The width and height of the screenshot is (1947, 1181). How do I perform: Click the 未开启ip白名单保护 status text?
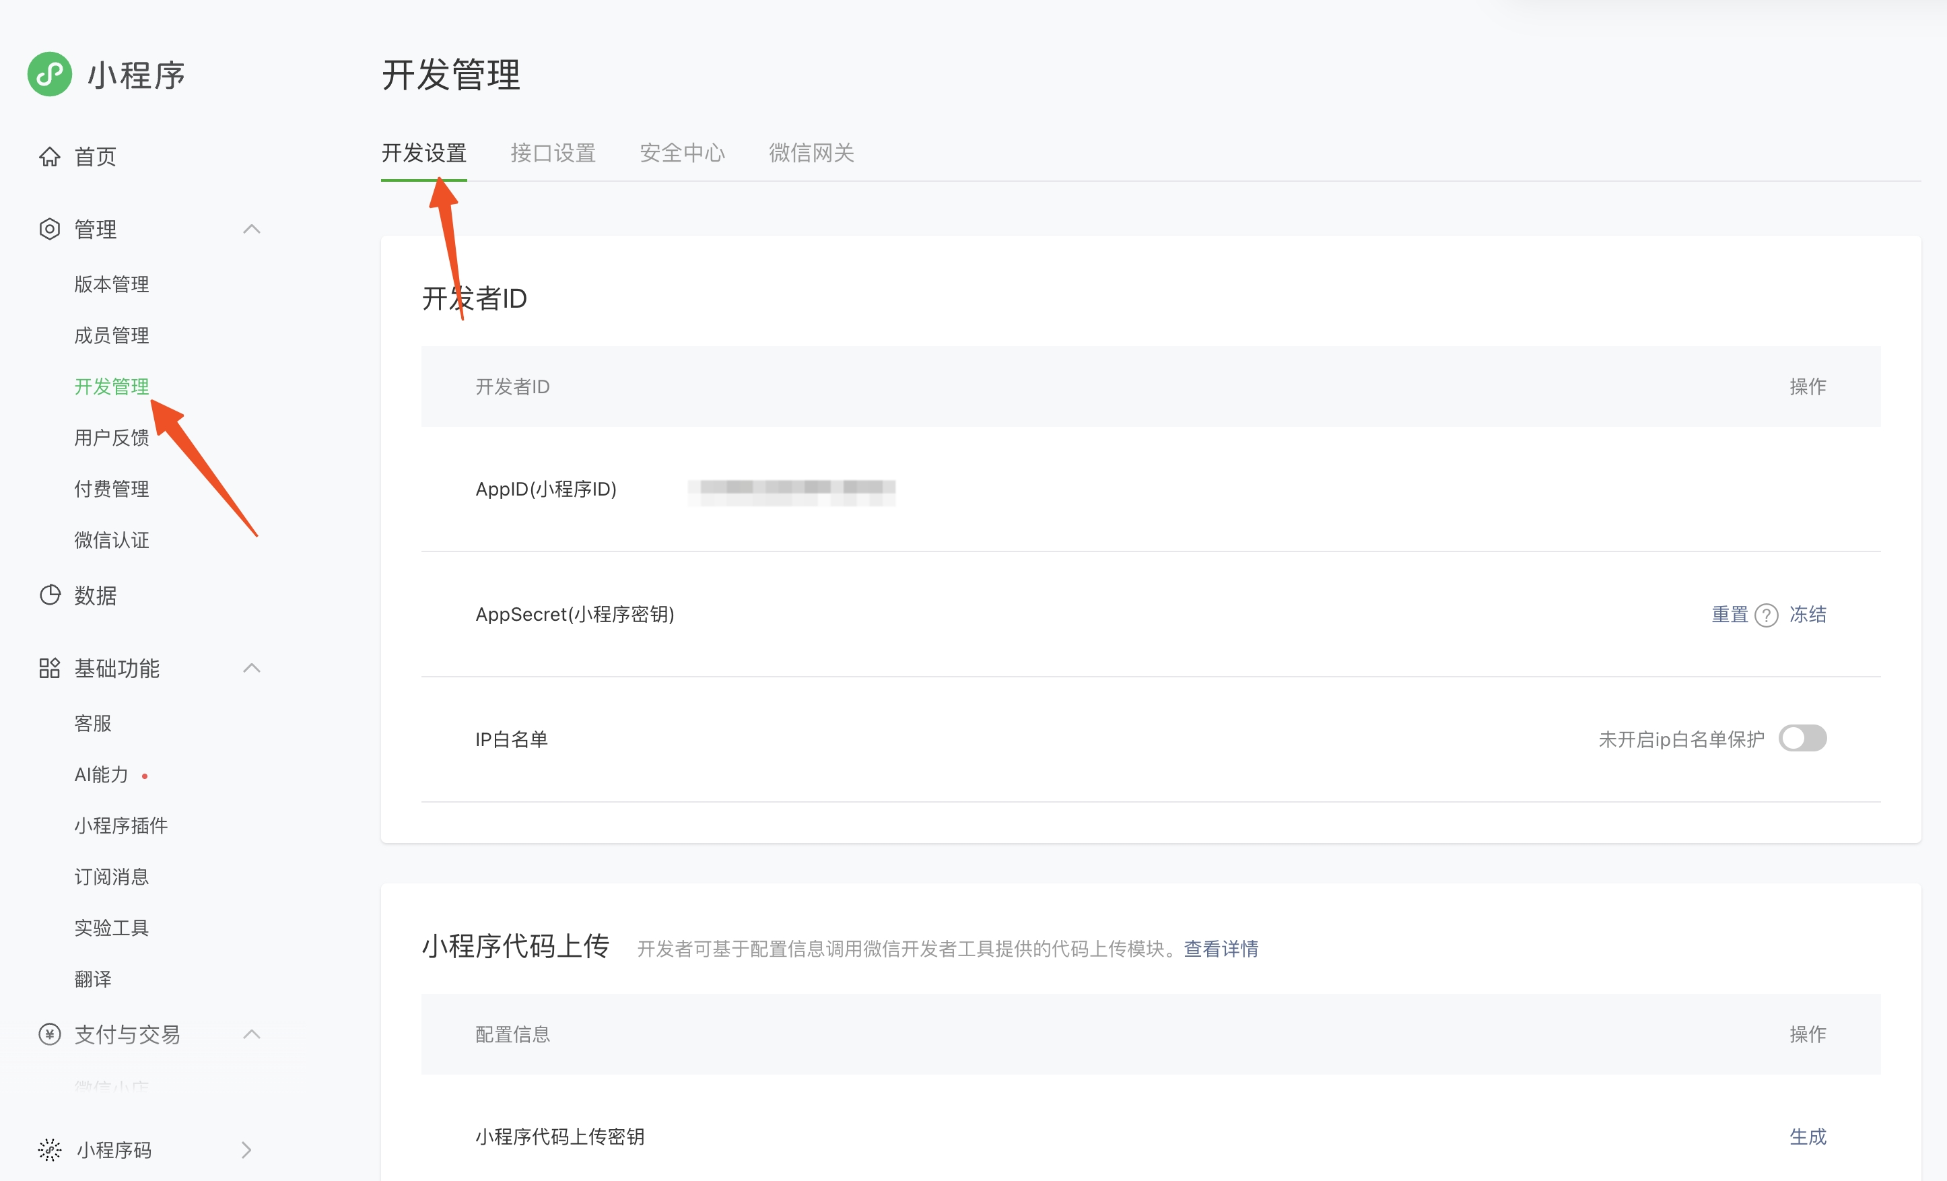coord(1682,739)
